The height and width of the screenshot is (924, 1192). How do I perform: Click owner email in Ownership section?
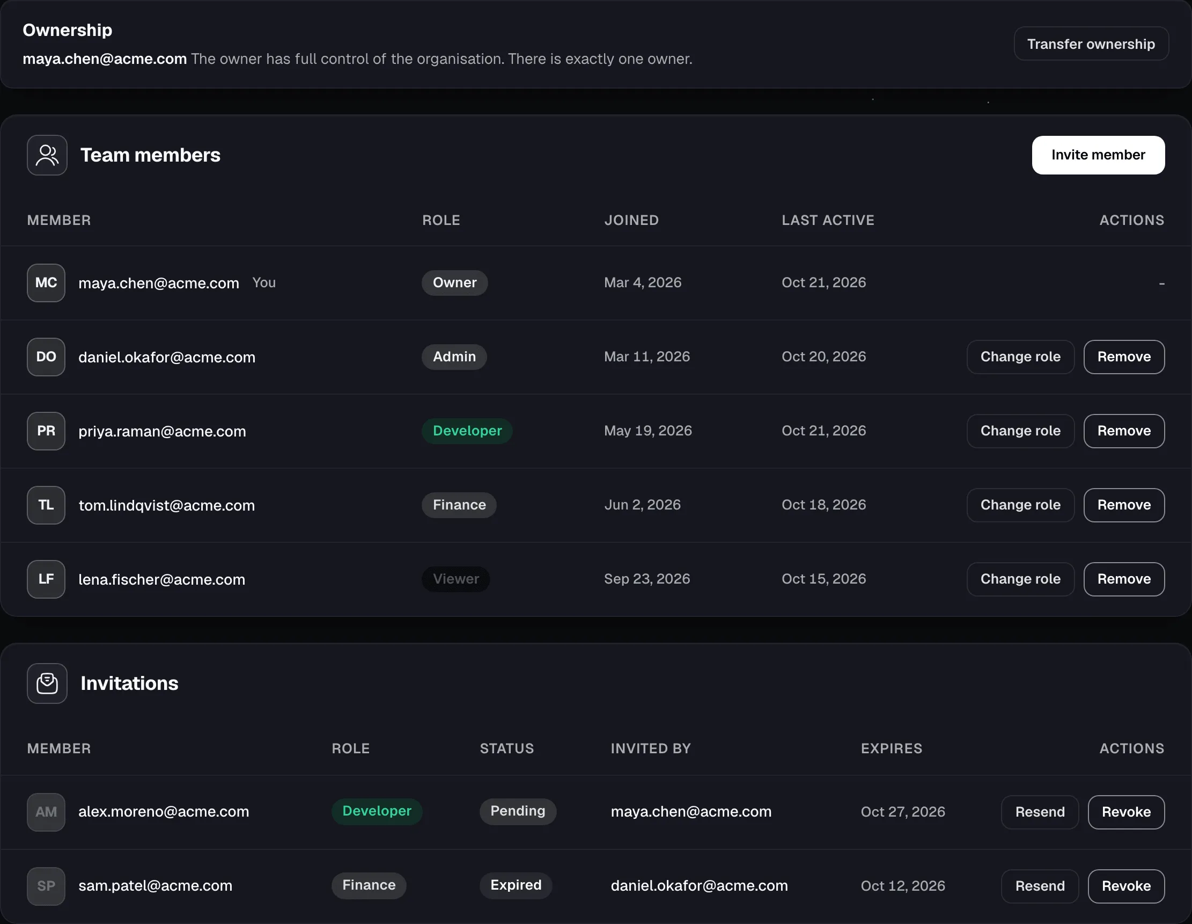click(x=105, y=59)
